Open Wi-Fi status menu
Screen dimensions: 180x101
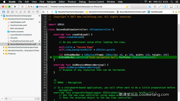pyautogui.click(x=146, y=2)
